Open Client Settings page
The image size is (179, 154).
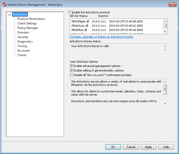(x=27, y=23)
